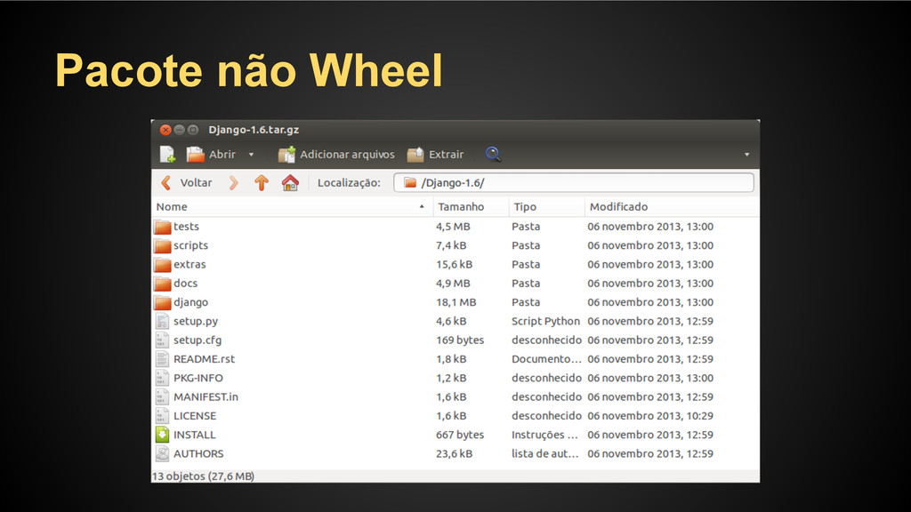
Task: Click the docs folder name
Action: click(185, 284)
